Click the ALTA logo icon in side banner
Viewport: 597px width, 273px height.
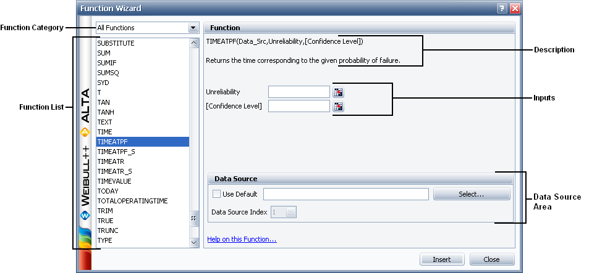(x=85, y=131)
